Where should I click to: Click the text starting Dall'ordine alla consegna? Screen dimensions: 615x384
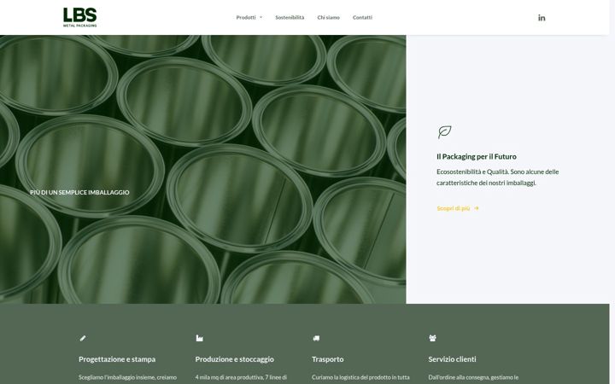click(473, 377)
